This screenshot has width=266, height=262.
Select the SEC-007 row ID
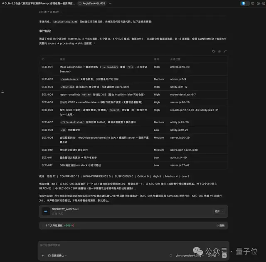pyautogui.click(x=47, y=122)
